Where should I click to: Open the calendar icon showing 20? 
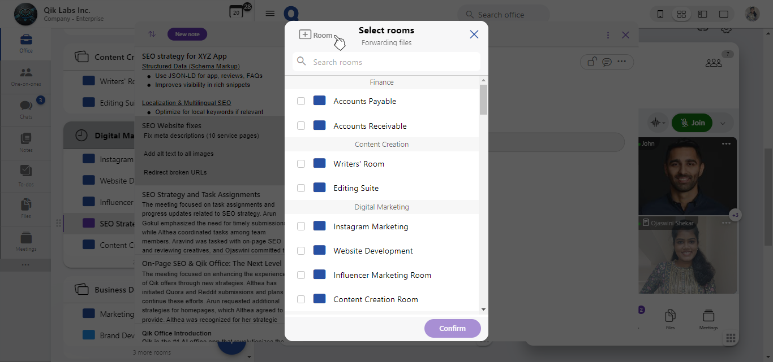point(236,12)
